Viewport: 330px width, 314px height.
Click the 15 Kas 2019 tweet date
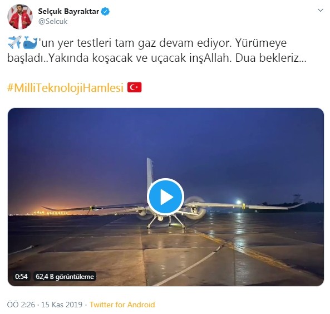pos(62,305)
